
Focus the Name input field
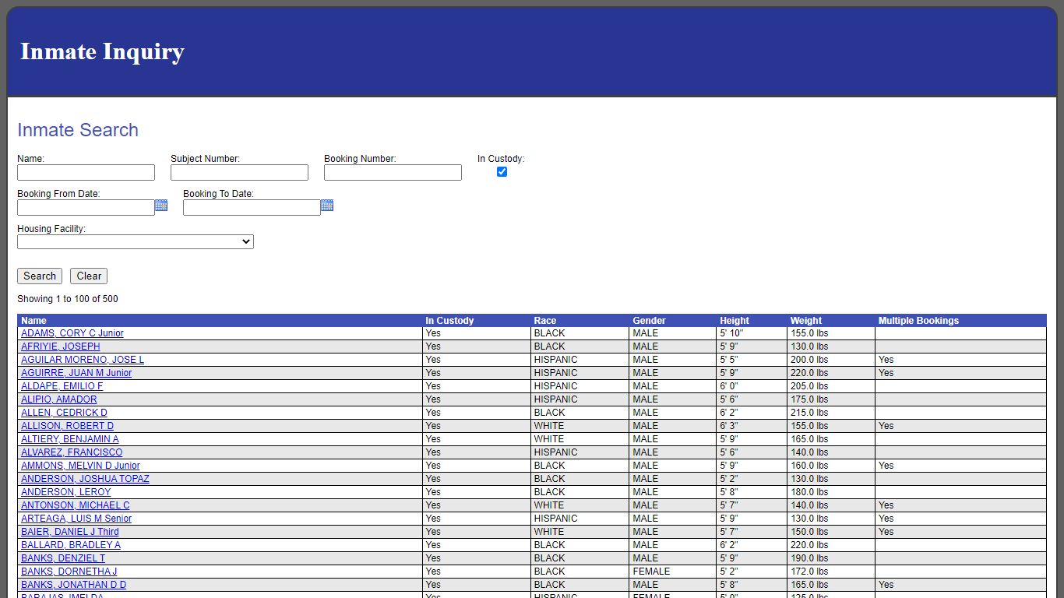86,172
